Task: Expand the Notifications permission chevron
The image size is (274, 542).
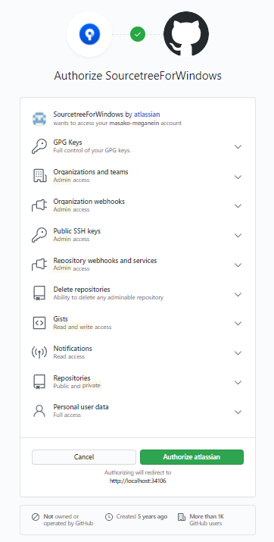Action: 238,353
